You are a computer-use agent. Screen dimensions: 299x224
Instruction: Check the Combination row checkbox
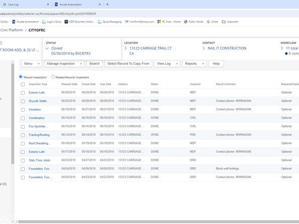[23, 118]
